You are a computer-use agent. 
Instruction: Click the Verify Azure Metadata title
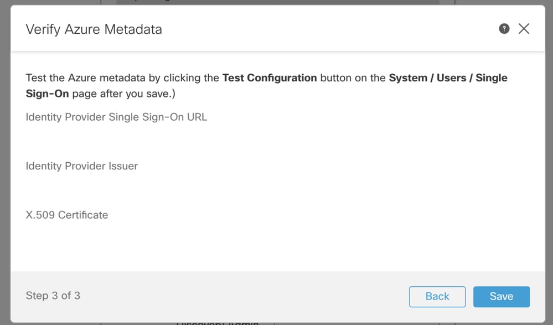tap(94, 29)
